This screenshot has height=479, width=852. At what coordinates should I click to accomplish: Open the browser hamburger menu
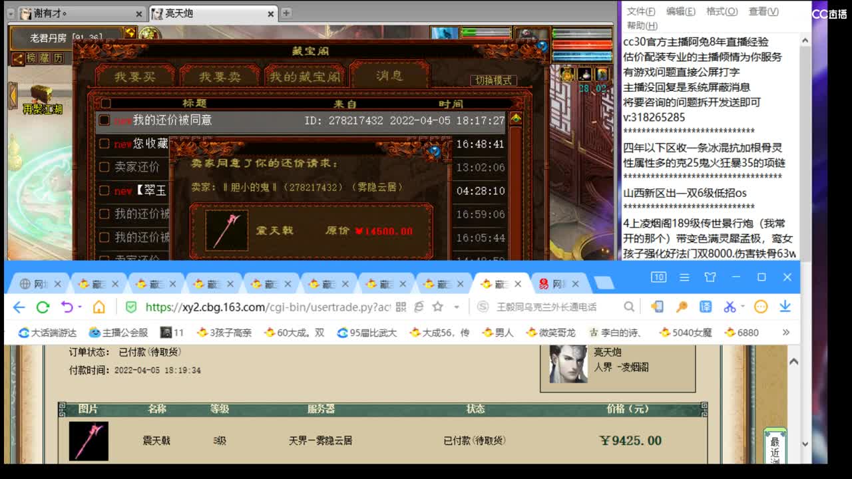(684, 277)
